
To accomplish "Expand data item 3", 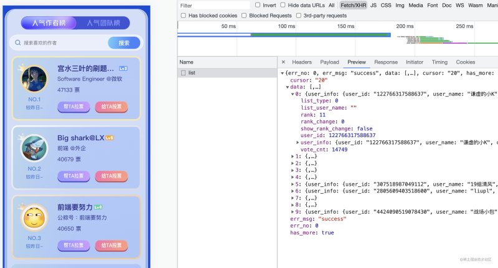I will [x=293, y=170].
